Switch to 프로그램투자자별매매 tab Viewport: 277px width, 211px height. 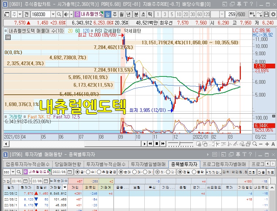pyautogui.click(x=224, y=164)
